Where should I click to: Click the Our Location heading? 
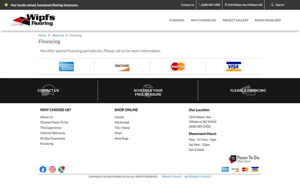(x=199, y=110)
